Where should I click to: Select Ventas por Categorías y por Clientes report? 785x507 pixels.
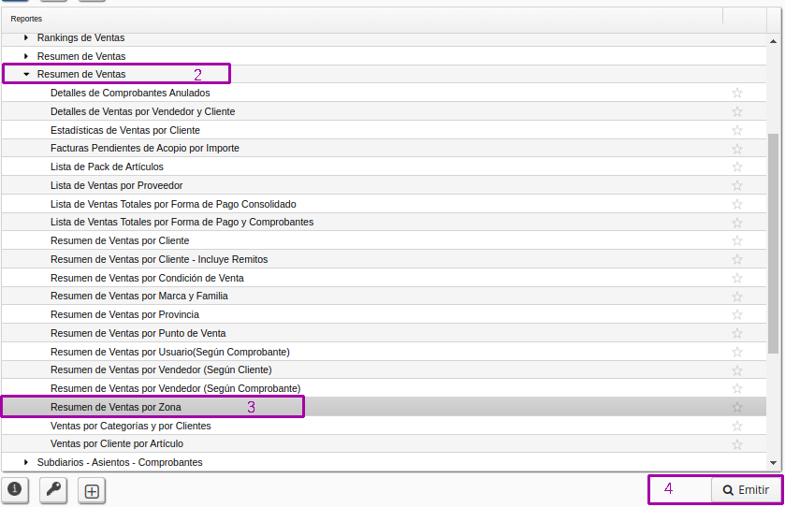384,426
